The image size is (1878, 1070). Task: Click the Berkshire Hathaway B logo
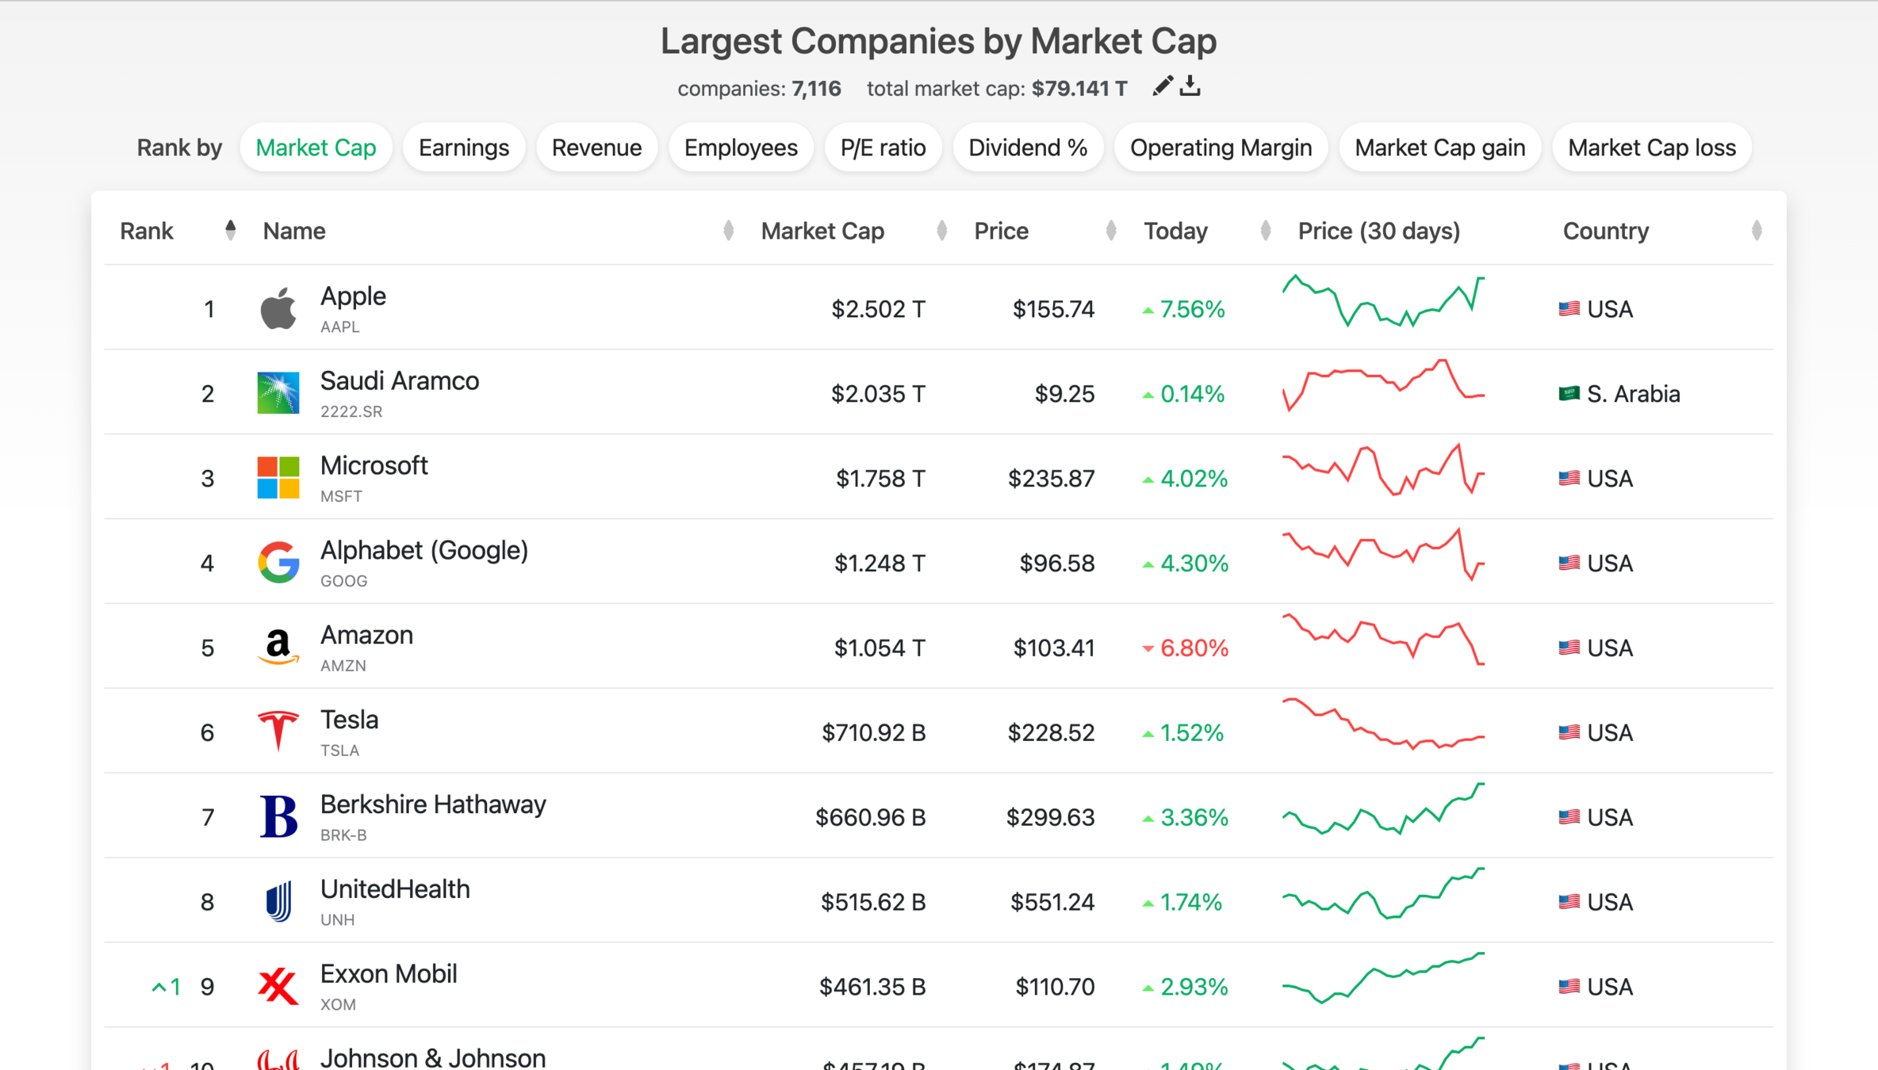pyautogui.click(x=278, y=816)
